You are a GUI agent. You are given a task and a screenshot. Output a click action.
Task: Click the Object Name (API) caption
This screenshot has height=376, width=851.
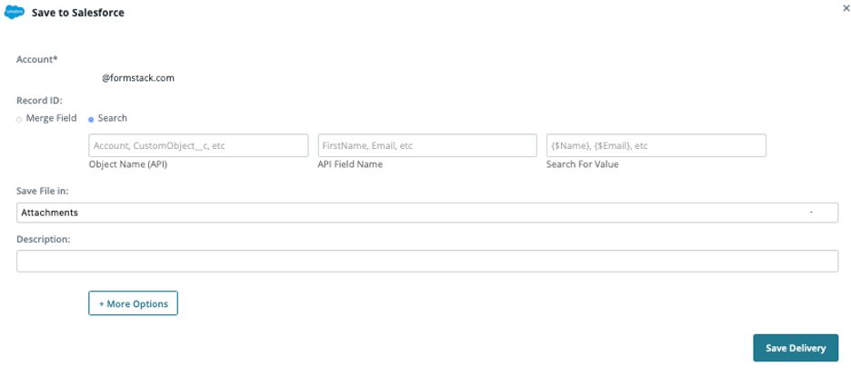click(127, 164)
